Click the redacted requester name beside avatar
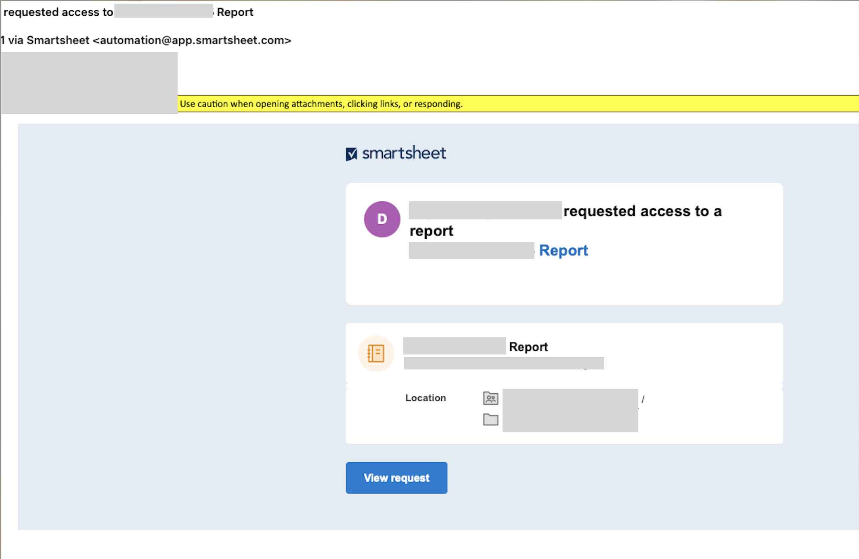Viewport: 859px width, 559px height. pyautogui.click(x=485, y=210)
